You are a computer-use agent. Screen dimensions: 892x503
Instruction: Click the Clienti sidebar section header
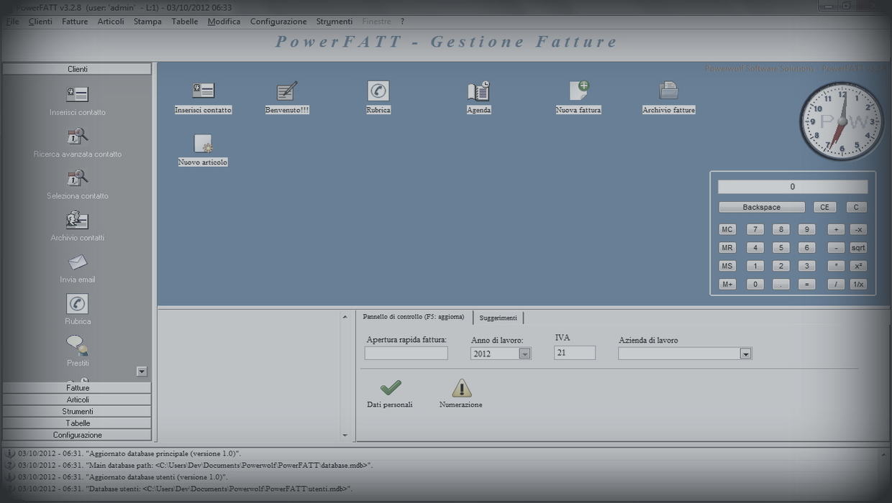coord(77,69)
